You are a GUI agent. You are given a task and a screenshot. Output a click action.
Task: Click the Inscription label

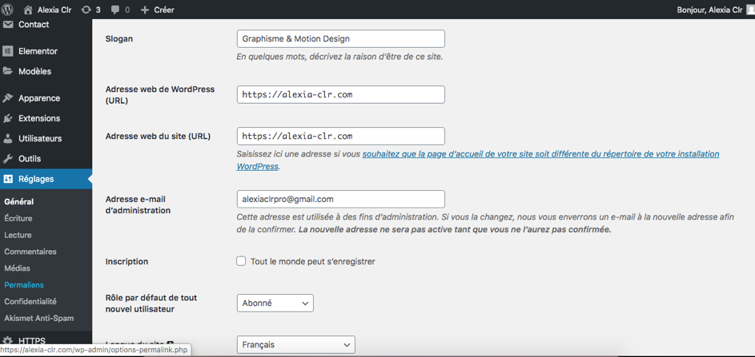pyautogui.click(x=127, y=261)
